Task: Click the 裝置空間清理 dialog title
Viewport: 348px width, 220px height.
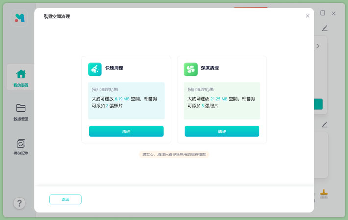Action: (56, 16)
